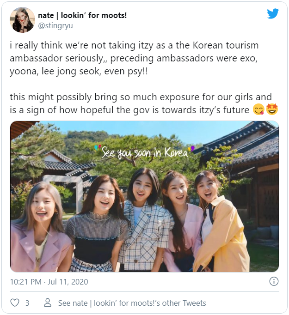
Task: Click the like count 3
Action: click(x=27, y=303)
